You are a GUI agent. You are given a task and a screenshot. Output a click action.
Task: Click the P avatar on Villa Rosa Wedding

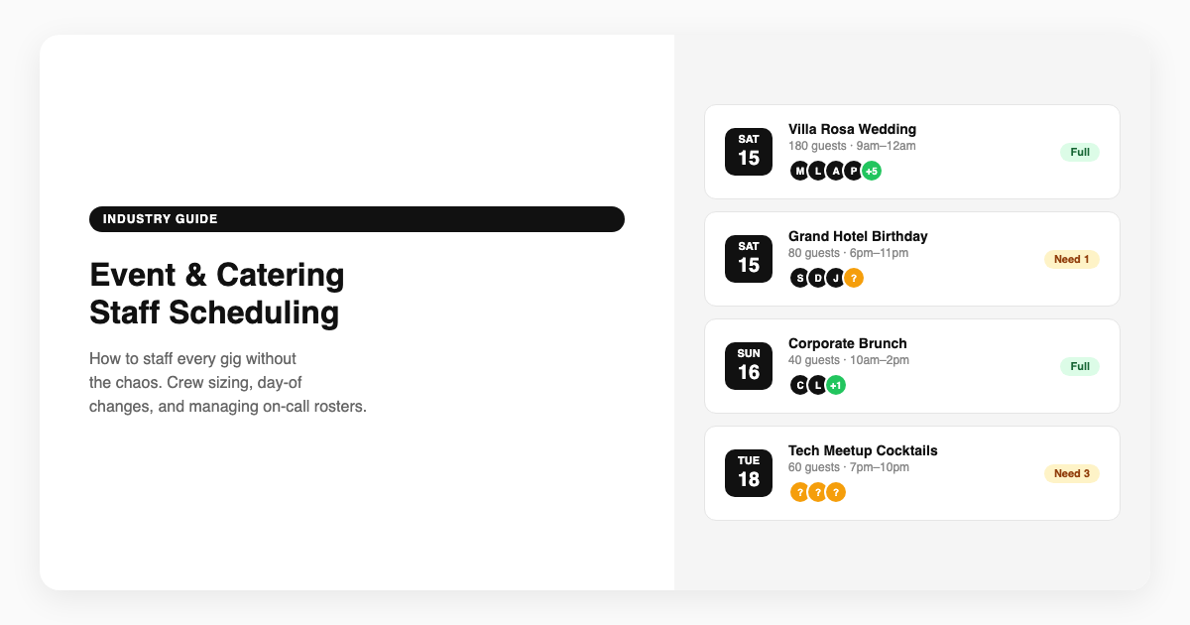point(853,171)
